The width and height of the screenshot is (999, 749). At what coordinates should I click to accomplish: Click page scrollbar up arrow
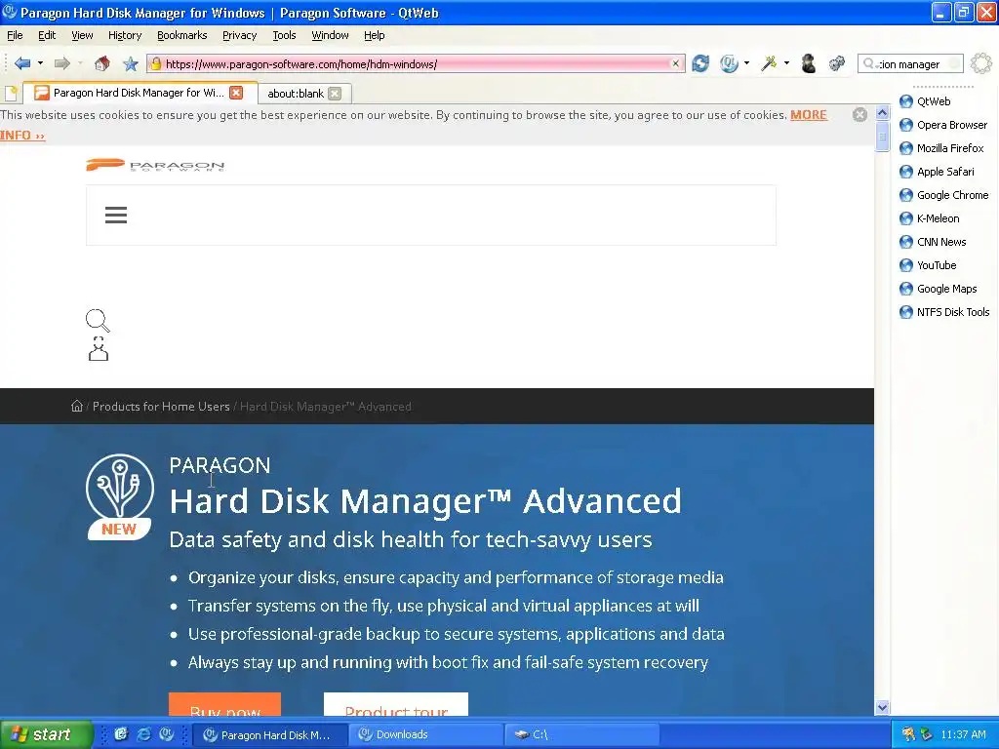tap(882, 113)
